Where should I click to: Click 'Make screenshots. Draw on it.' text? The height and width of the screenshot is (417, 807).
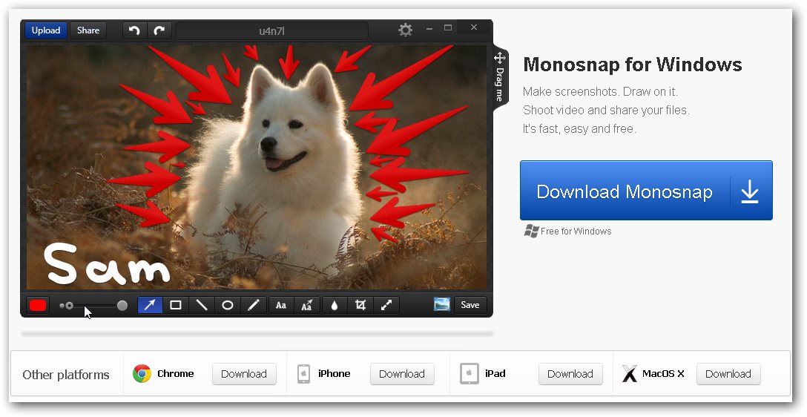[x=600, y=92]
